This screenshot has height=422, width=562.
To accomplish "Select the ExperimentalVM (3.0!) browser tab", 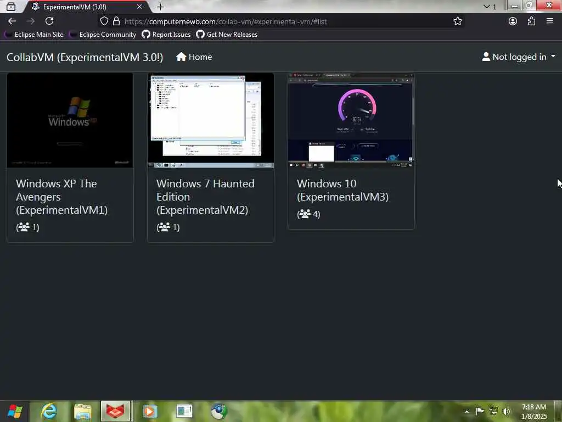I will pos(86,7).
